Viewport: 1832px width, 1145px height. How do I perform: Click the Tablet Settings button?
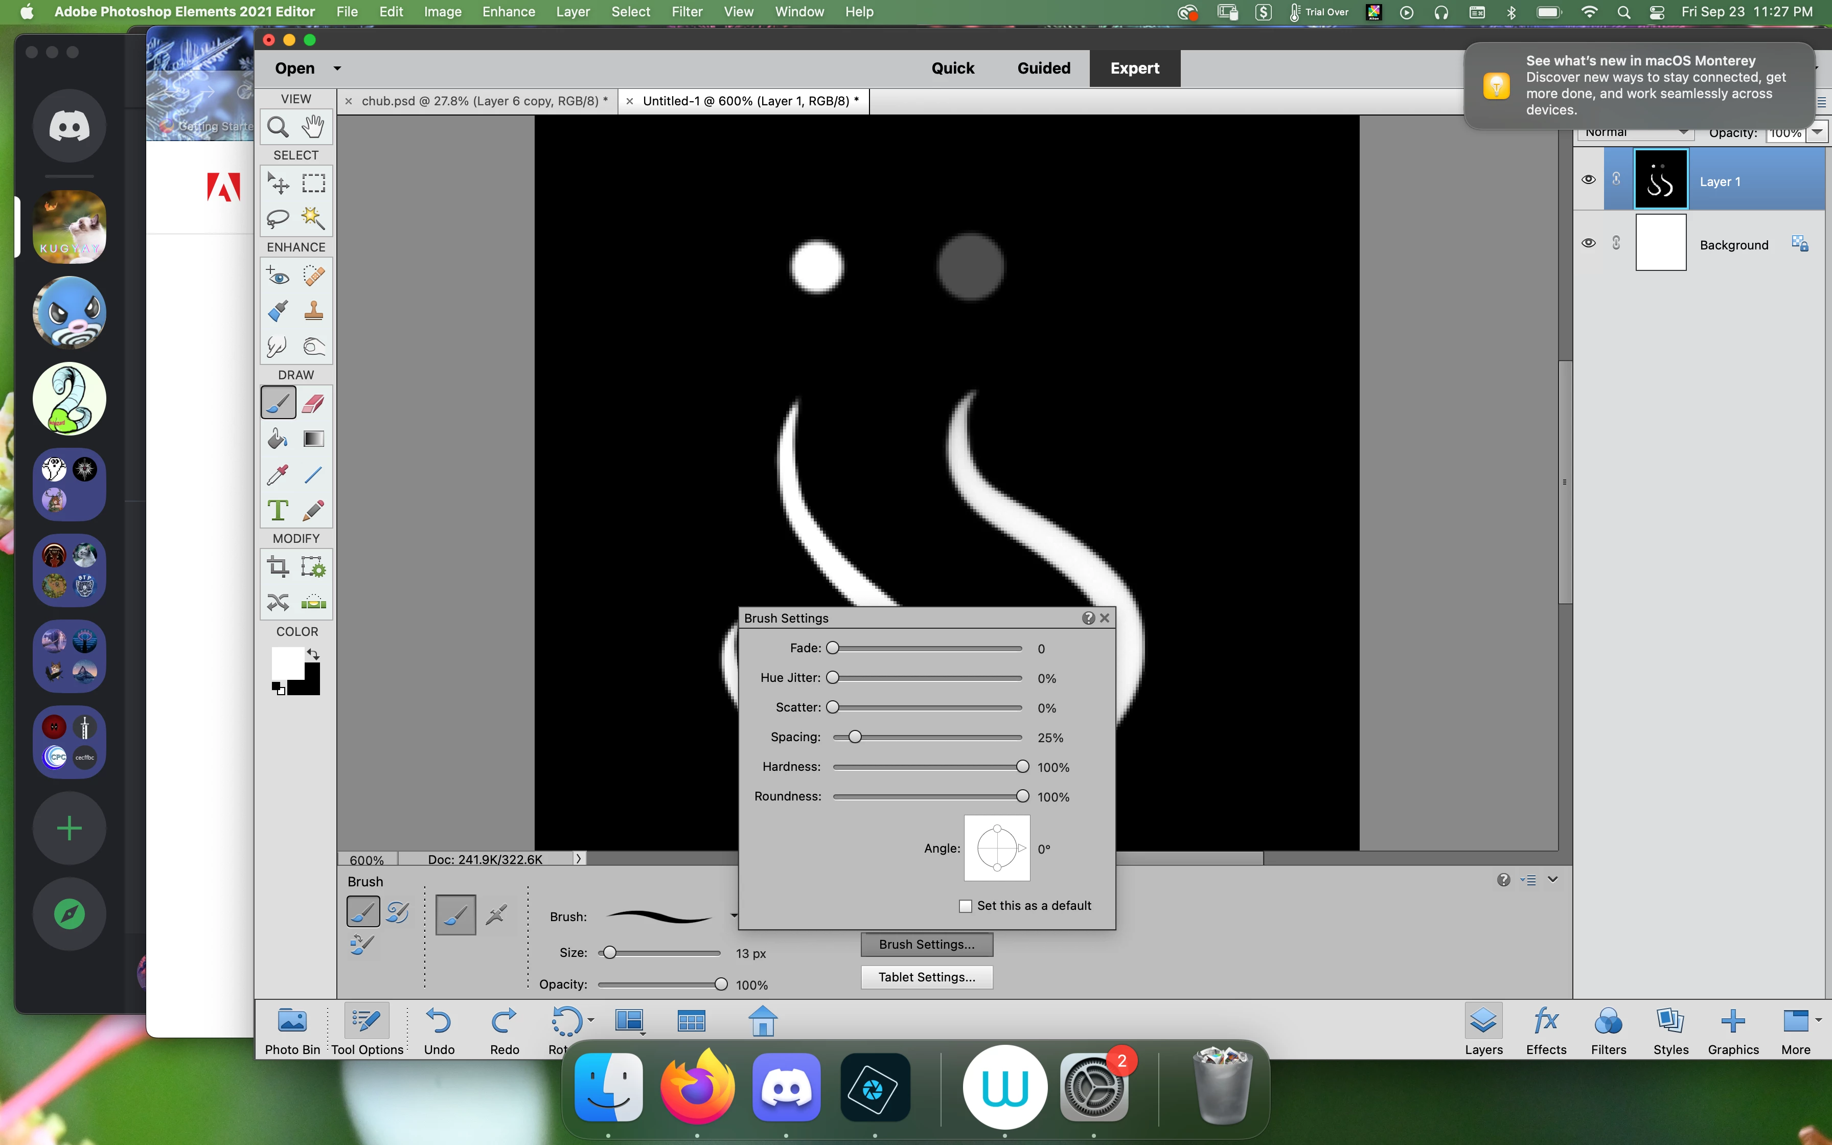pyautogui.click(x=926, y=977)
